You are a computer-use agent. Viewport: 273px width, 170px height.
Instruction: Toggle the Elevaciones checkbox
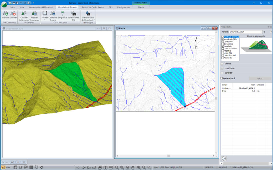click(x=223, y=44)
